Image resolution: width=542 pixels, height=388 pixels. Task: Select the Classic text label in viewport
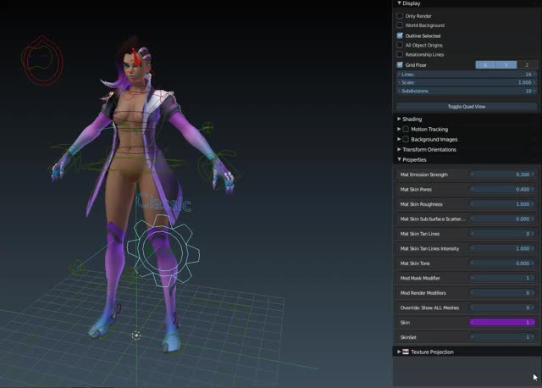[163, 202]
